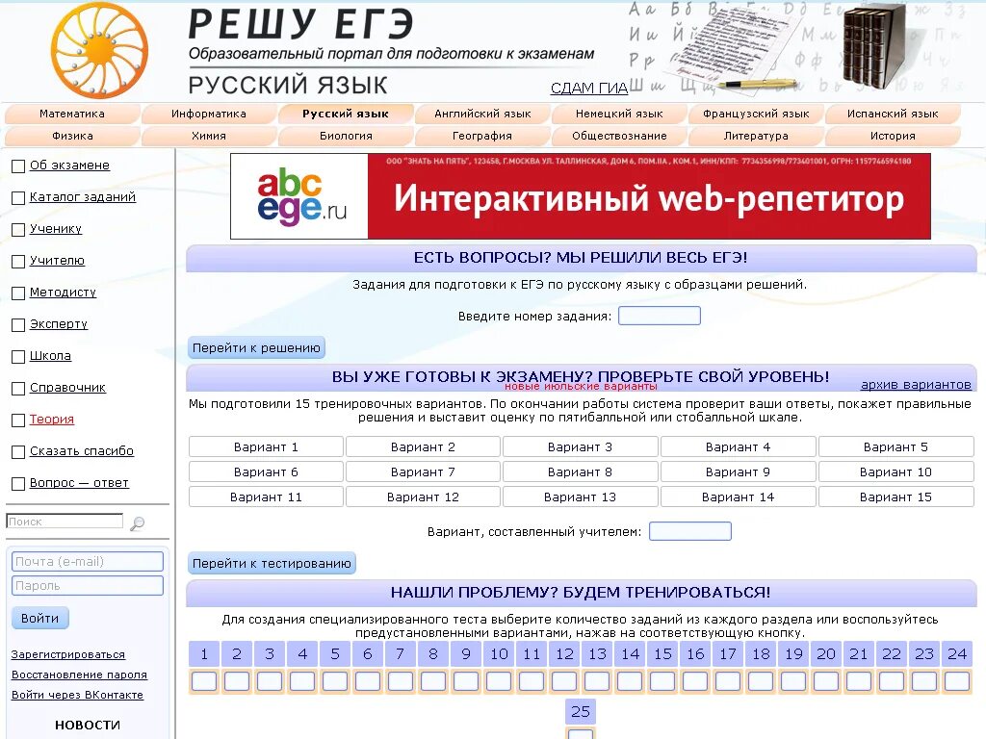Tick the checkbox beside Об экзамене
The width and height of the screenshot is (986, 739).
tap(18, 166)
